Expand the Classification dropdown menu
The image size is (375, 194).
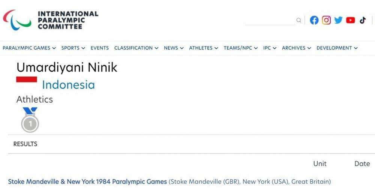click(136, 48)
